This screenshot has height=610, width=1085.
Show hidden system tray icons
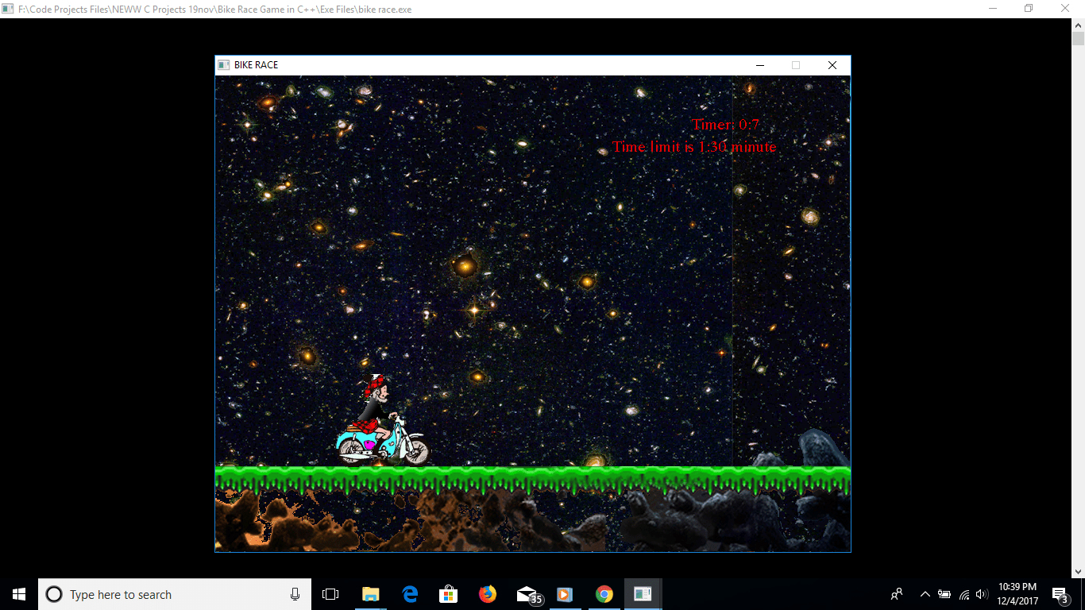pos(925,594)
